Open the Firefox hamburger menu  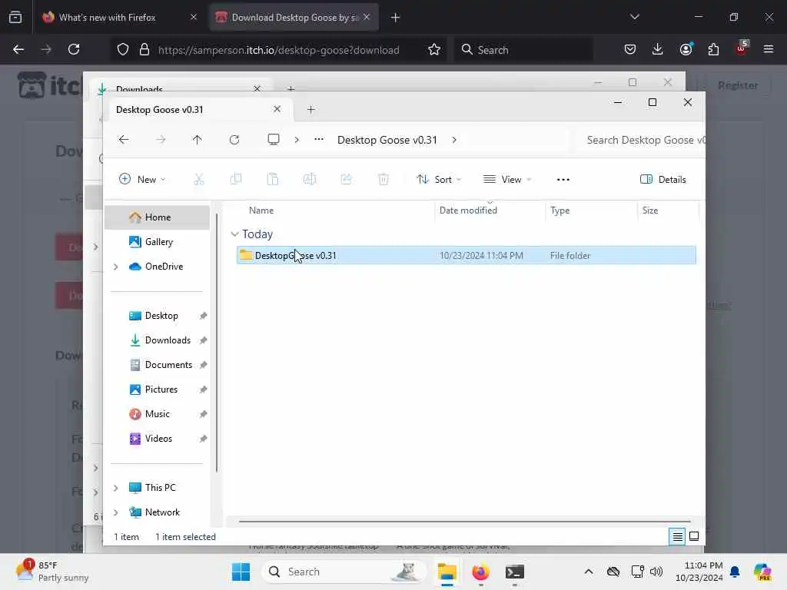point(769,49)
